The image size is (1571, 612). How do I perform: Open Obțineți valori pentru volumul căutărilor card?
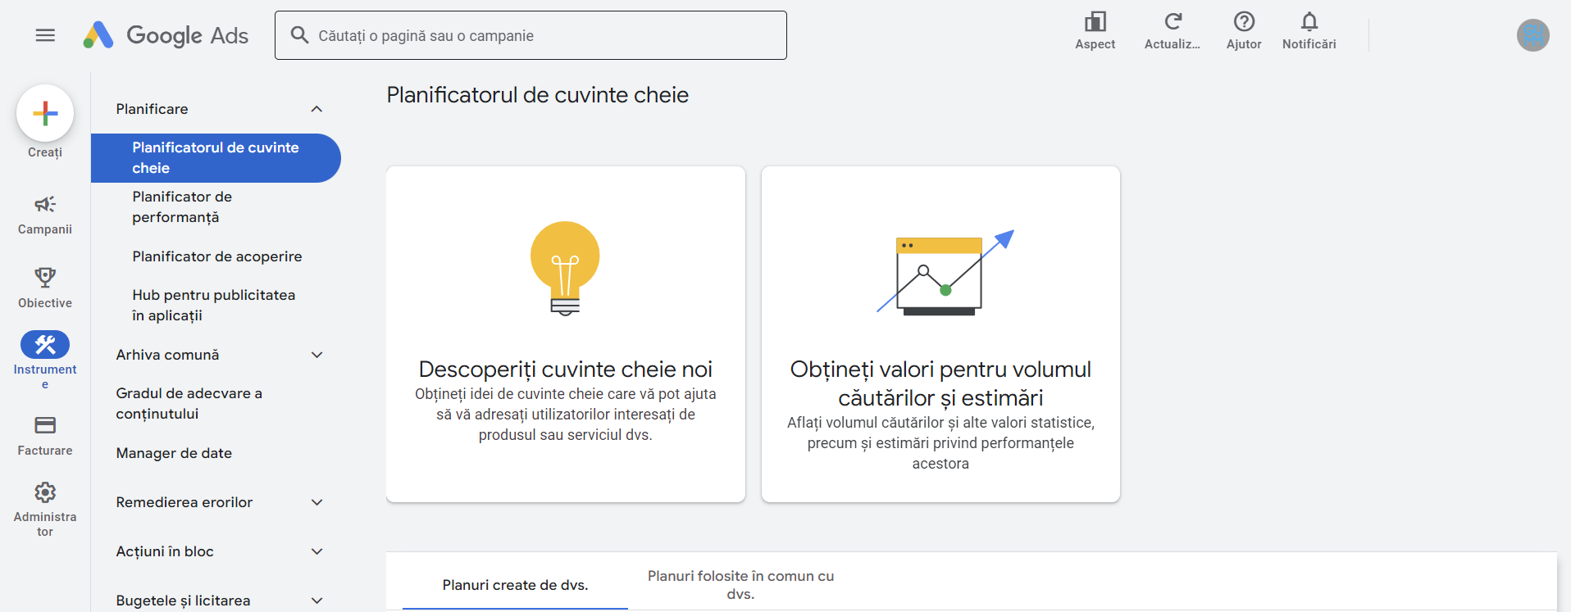pyautogui.click(x=940, y=334)
